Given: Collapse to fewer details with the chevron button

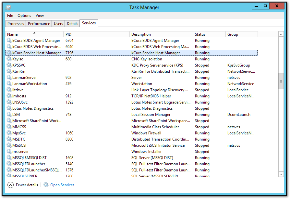Looking at the screenshot, I should point(10,185).
